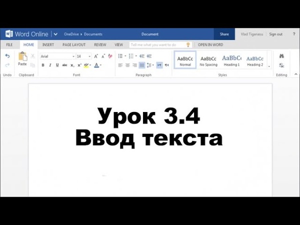Image resolution: width=300 pixels, height=225 pixels.
Task: Click the Paste clipboard icon
Action: [22, 57]
